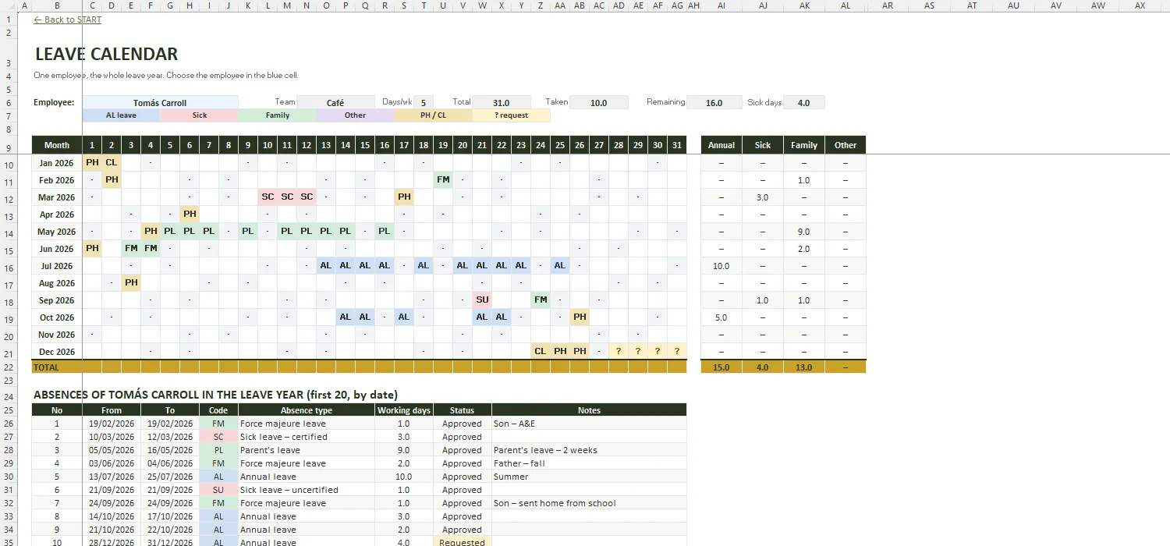The width and height of the screenshot is (1170, 546).
Task: Click the Café team cell
Action: (x=335, y=103)
